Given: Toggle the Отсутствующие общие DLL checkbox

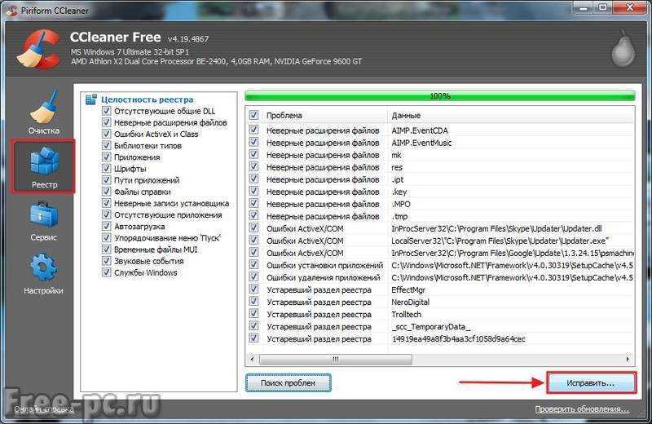Looking at the screenshot, I should [107, 111].
